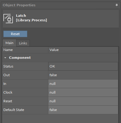The width and height of the screenshot is (121, 123).
Task: Open the Default State false value
Action: coord(83,110)
